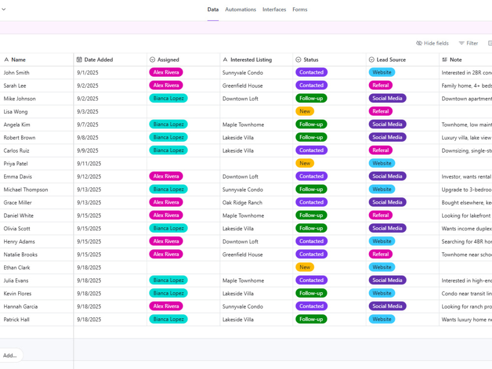Click the Contacted status for Sarah Lee
Screen dimensions: 492x369
(x=311, y=85)
